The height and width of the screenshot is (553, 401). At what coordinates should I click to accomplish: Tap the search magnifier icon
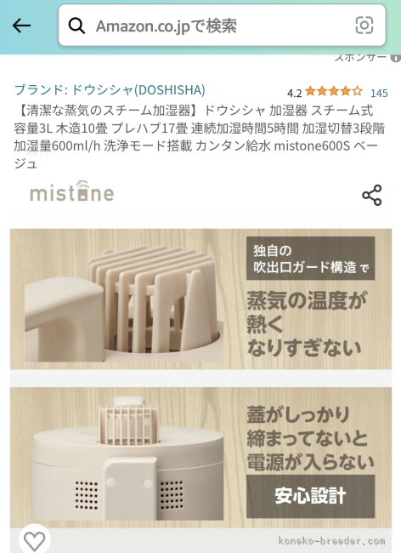[76, 26]
